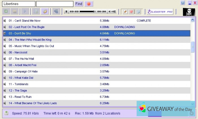Viewport: 198px width, 119px height.
Task: Click the gear settings icon in toolbar
Action: pos(45,12)
